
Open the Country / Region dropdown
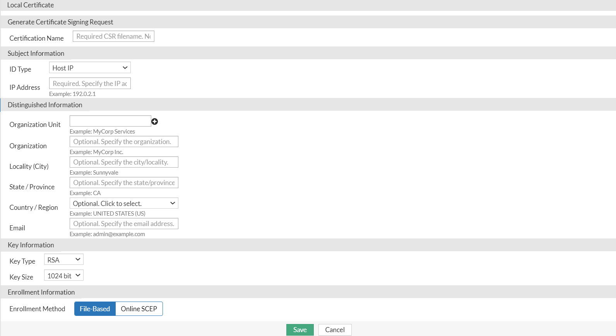(x=124, y=203)
